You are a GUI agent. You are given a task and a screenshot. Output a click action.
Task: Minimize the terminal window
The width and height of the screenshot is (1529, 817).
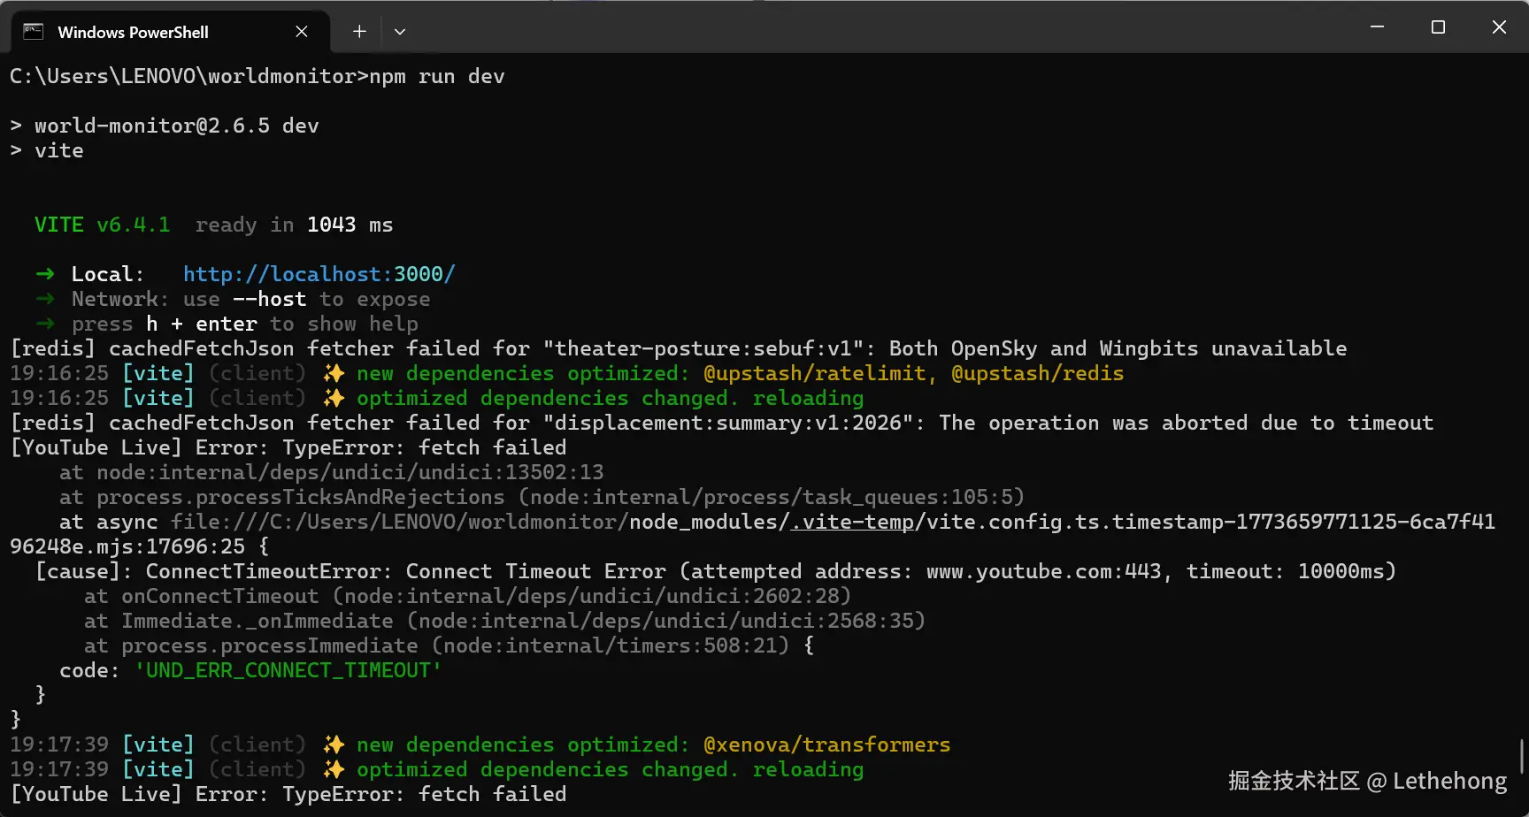click(x=1377, y=27)
